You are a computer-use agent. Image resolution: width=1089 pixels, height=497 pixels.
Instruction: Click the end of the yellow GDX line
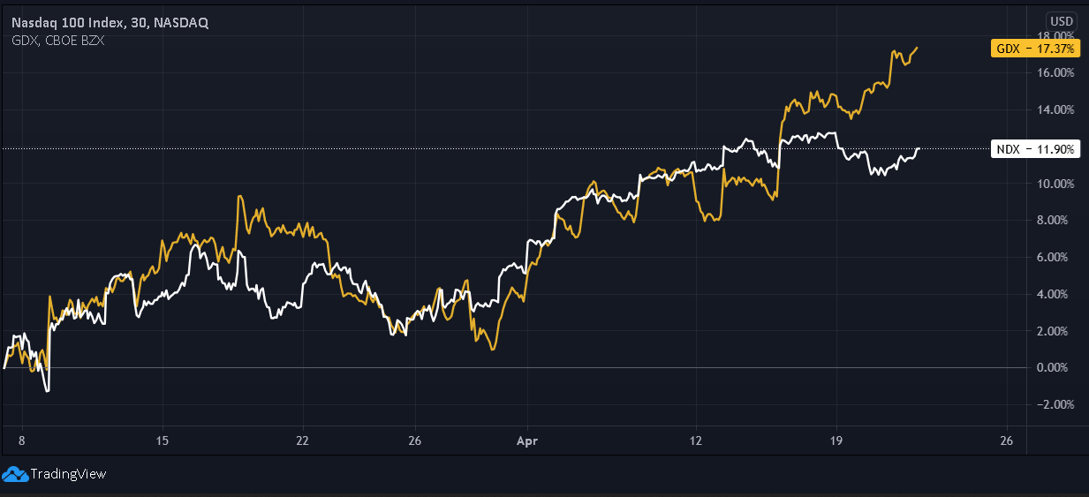click(x=917, y=48)
